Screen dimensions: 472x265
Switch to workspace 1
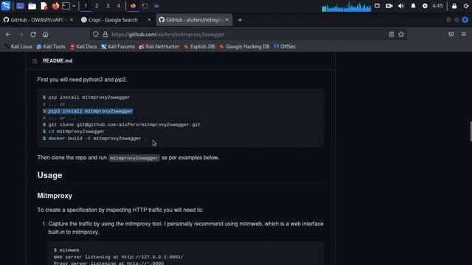(x=86, y=6)
